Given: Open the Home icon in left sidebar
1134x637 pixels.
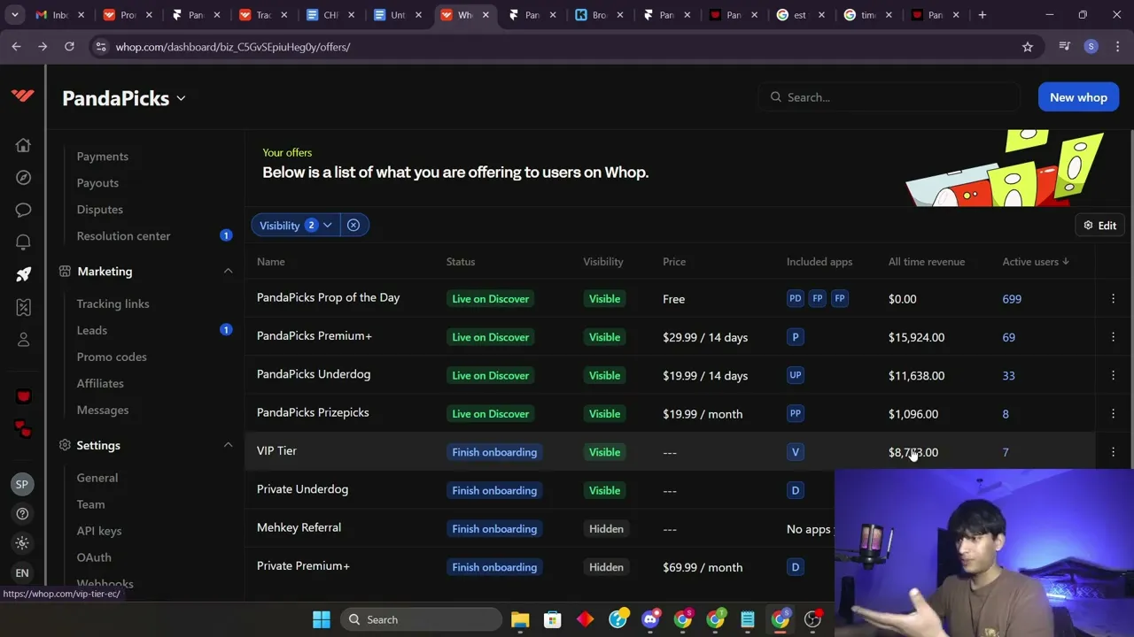Looking at the screenshot, I should click(23, 145).
